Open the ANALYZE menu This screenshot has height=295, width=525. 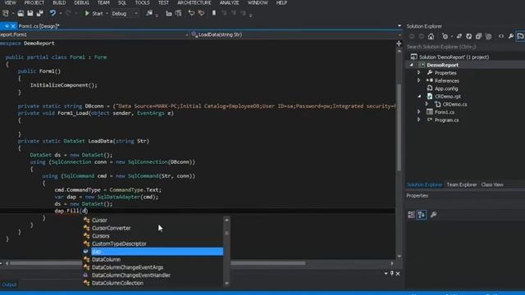(230, 2)
